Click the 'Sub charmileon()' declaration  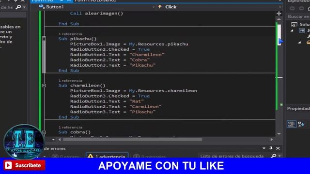click(x=82, y=86)
